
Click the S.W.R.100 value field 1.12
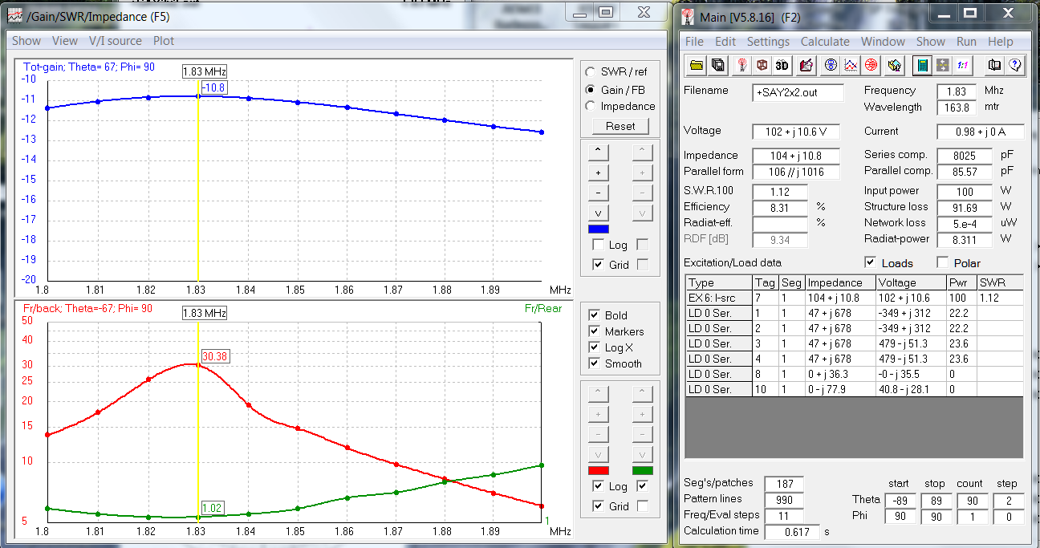tap(781, 192)
